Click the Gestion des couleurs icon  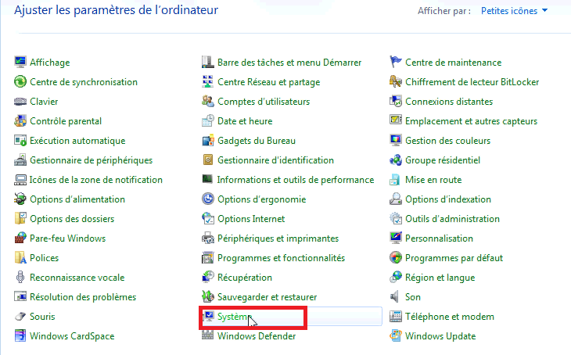(x=396, y=141)
